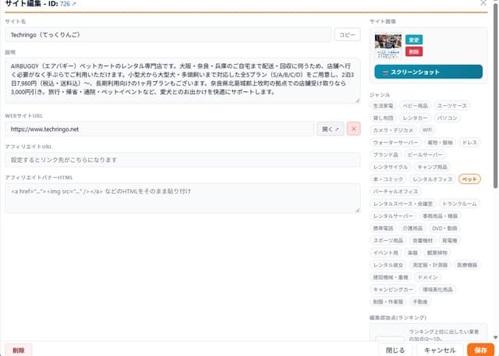Click the 削除 button in the dialog footer
The image size is (499, 356).
[x=19, y=350]
